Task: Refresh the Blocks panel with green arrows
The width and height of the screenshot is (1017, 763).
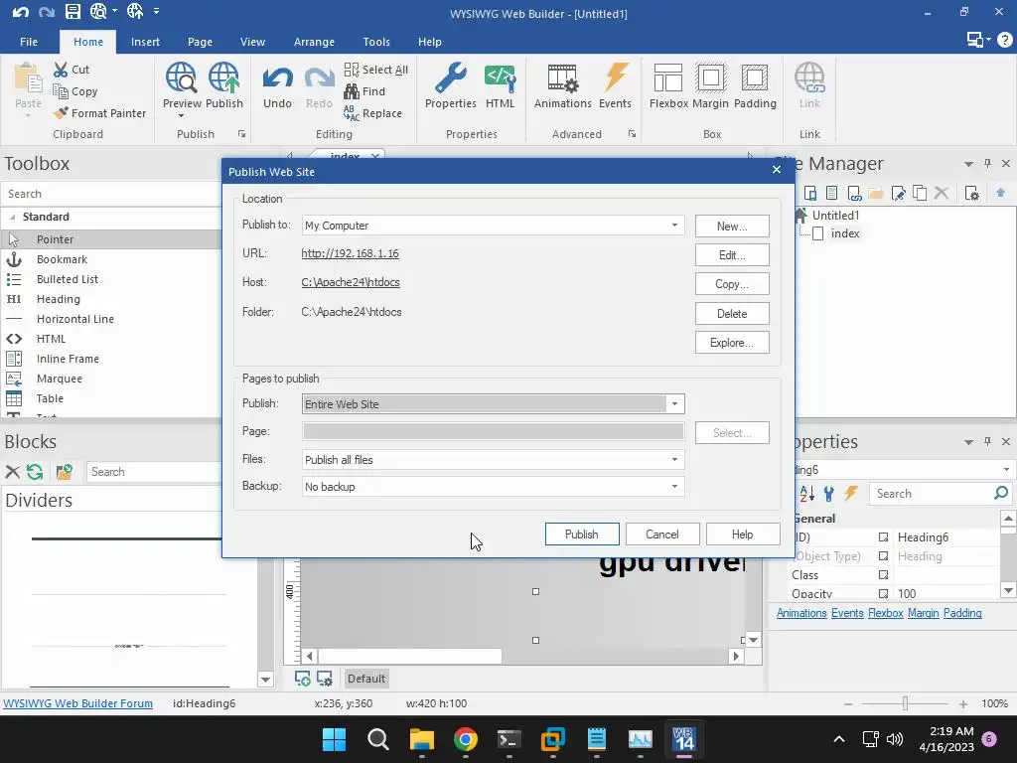Action: point(35,472)
